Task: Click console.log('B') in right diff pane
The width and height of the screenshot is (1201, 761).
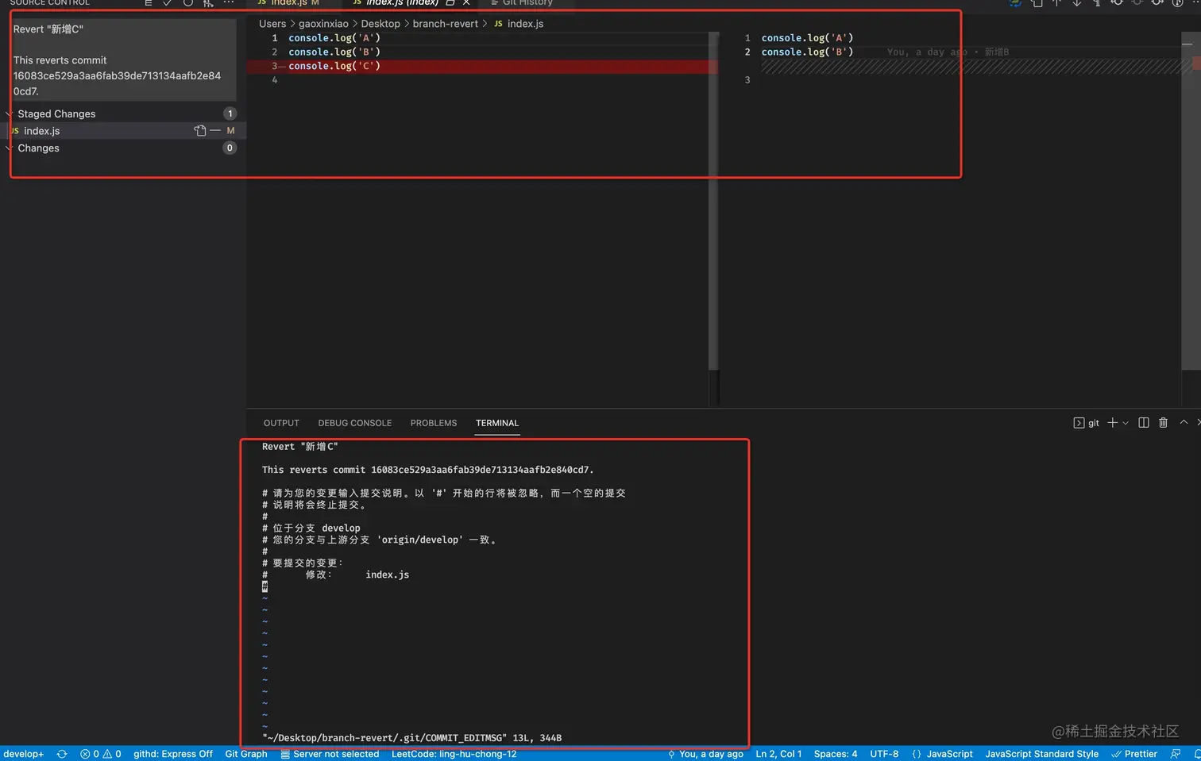Action: coord(807,52)
